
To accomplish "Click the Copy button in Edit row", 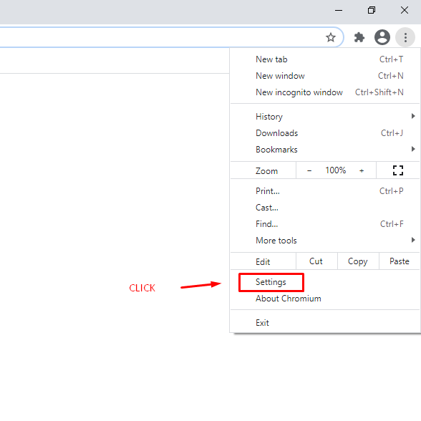I will coord(358,261).
